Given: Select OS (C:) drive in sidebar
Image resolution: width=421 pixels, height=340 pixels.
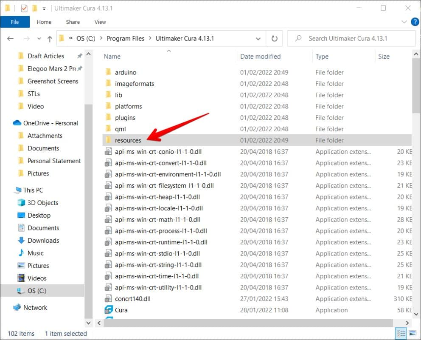Looking at the screenshot, I should click(x=42, y=291).
